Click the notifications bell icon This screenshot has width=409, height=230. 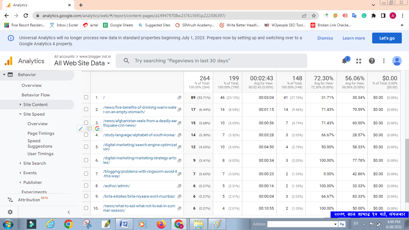344,61
